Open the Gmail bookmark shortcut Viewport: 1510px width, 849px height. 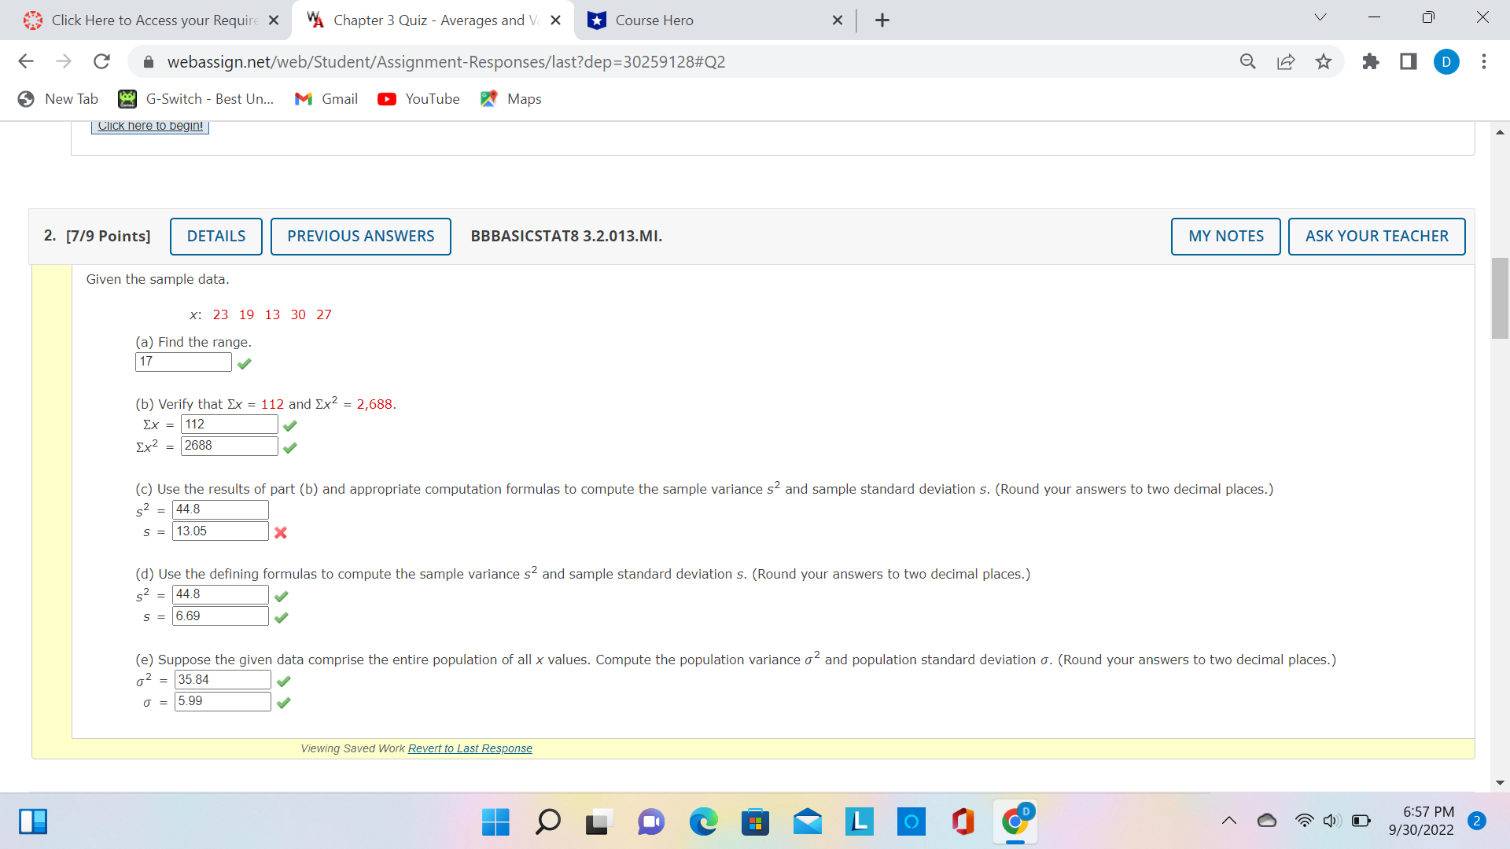[x=326, y=99]
